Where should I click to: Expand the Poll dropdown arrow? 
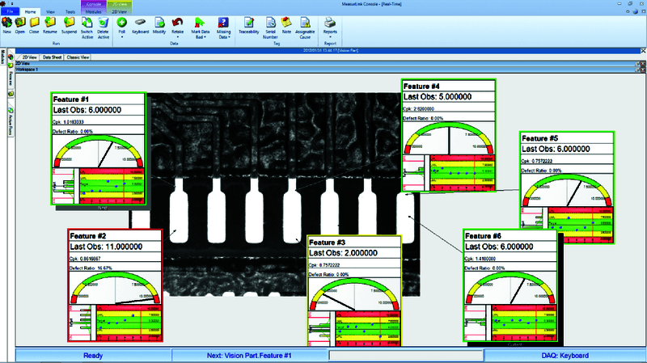(x=122, y=37)
